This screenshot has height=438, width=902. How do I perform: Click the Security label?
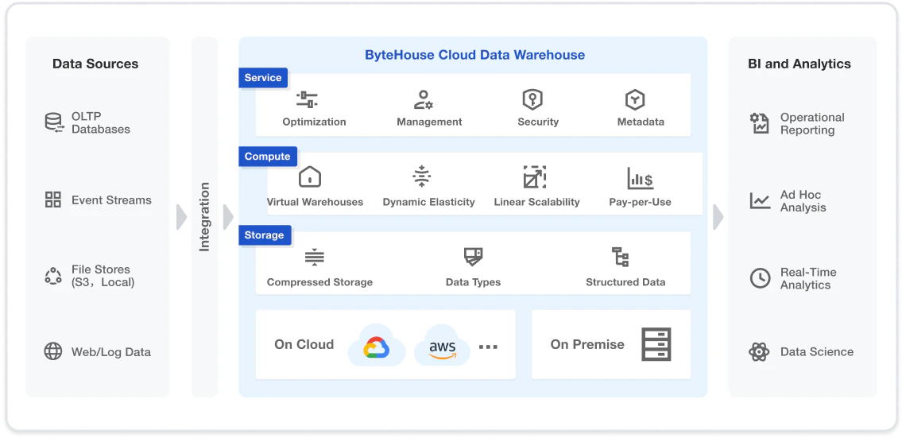pos(538,122)
